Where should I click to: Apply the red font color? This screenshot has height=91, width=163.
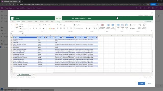click(x=53, y=28)
